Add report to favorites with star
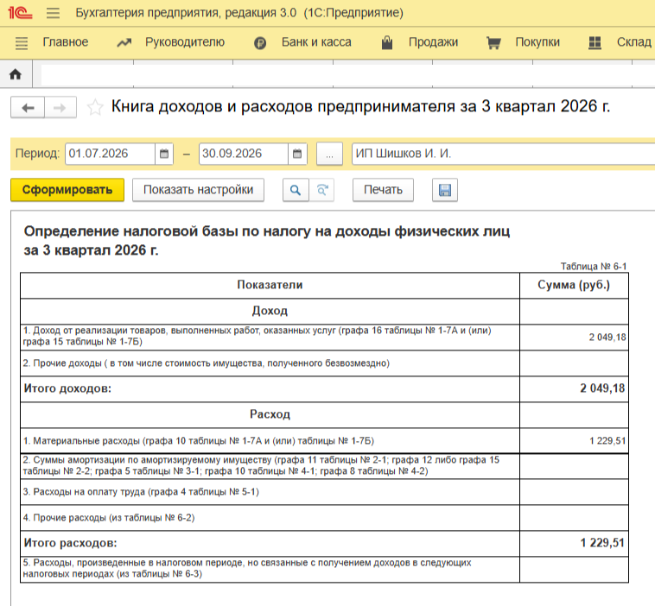This screenshot has width=655, height=606. click(x=95, y=107)
